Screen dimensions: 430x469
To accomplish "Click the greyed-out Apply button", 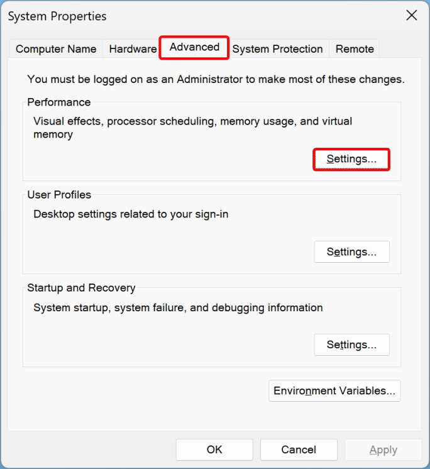I will 383,450.
